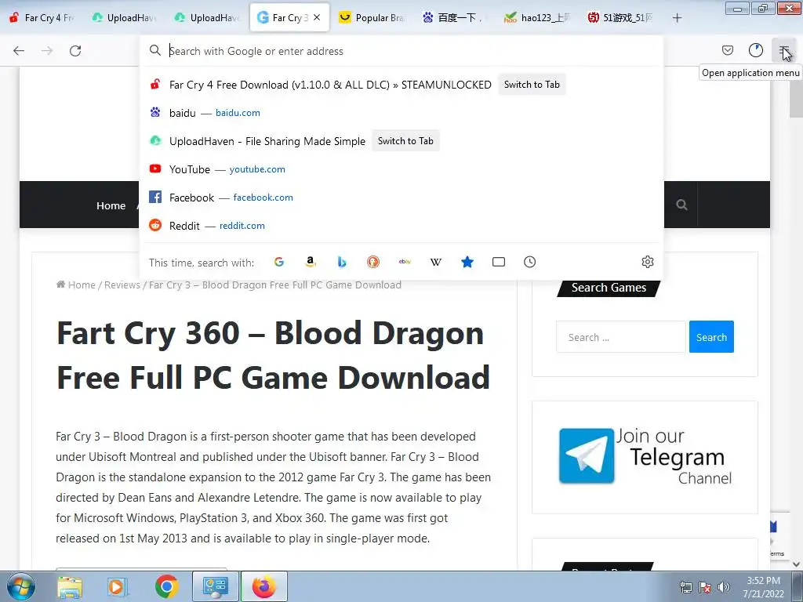Open the Join our Telegram Channel banner
The image size is (803, 602).
pyautogui.click(x=645, y=456)
